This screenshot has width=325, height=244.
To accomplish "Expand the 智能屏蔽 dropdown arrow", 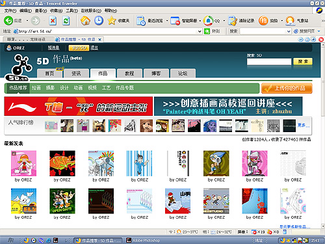I will click(200, 21).
